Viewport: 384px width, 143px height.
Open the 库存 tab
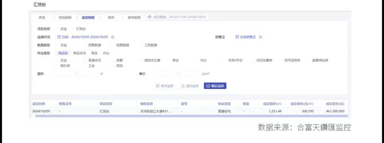[111, 17]
